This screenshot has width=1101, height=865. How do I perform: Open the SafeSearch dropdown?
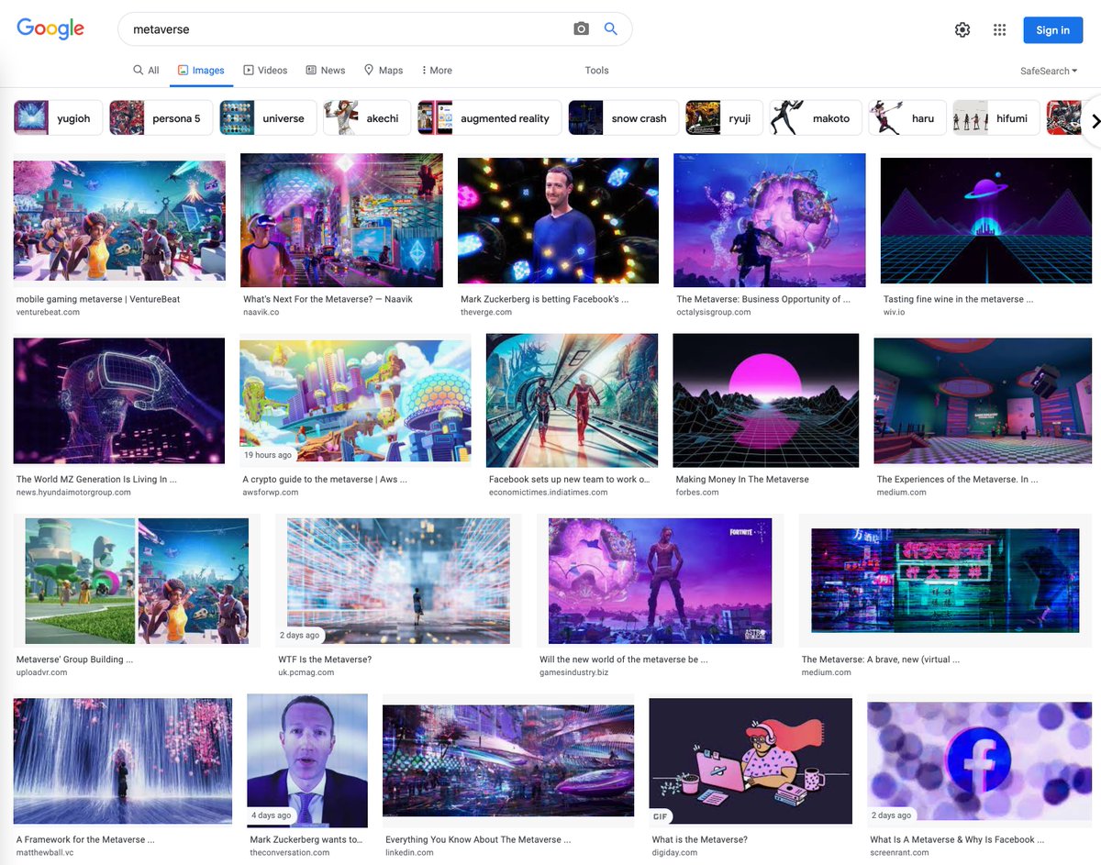click(1049, 71)
